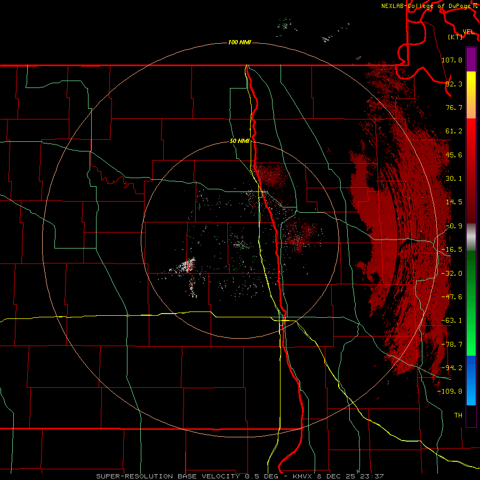
Task: Click the -94.2 value on velocity scale
Action: (452, 368)
